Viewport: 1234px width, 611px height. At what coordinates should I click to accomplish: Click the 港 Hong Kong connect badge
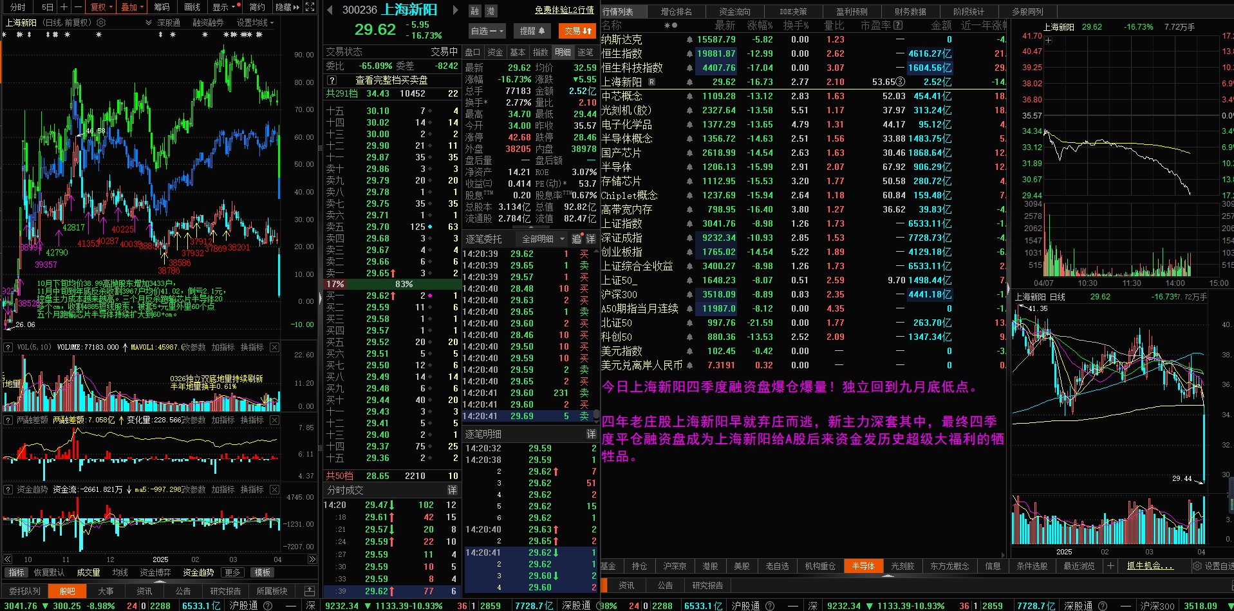491,11
